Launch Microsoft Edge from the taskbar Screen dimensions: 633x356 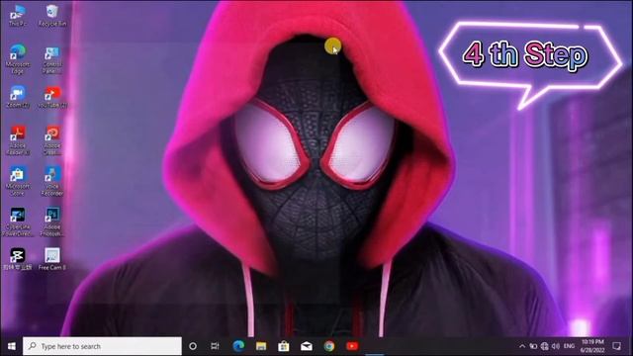(238, 346)
